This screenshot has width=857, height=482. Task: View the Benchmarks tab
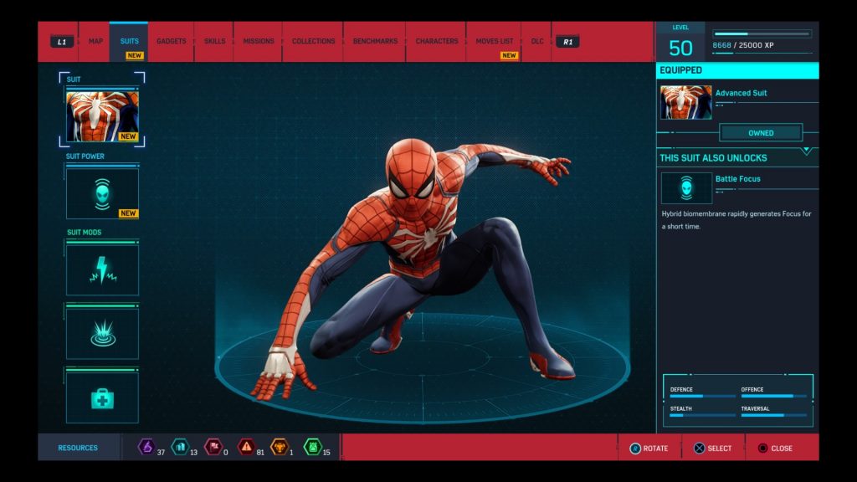pyautogui.click(x=375, y=42)
